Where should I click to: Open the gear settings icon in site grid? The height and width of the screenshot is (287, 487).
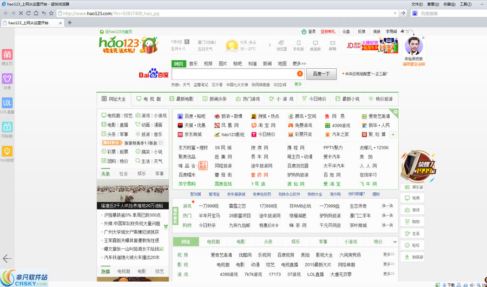point(396,112)
